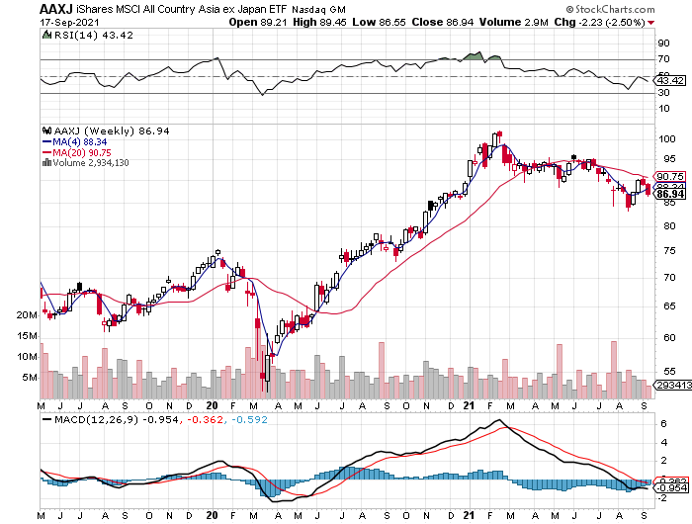
Task: Click the red MA(20) line swatch
Action: point(46,152)
